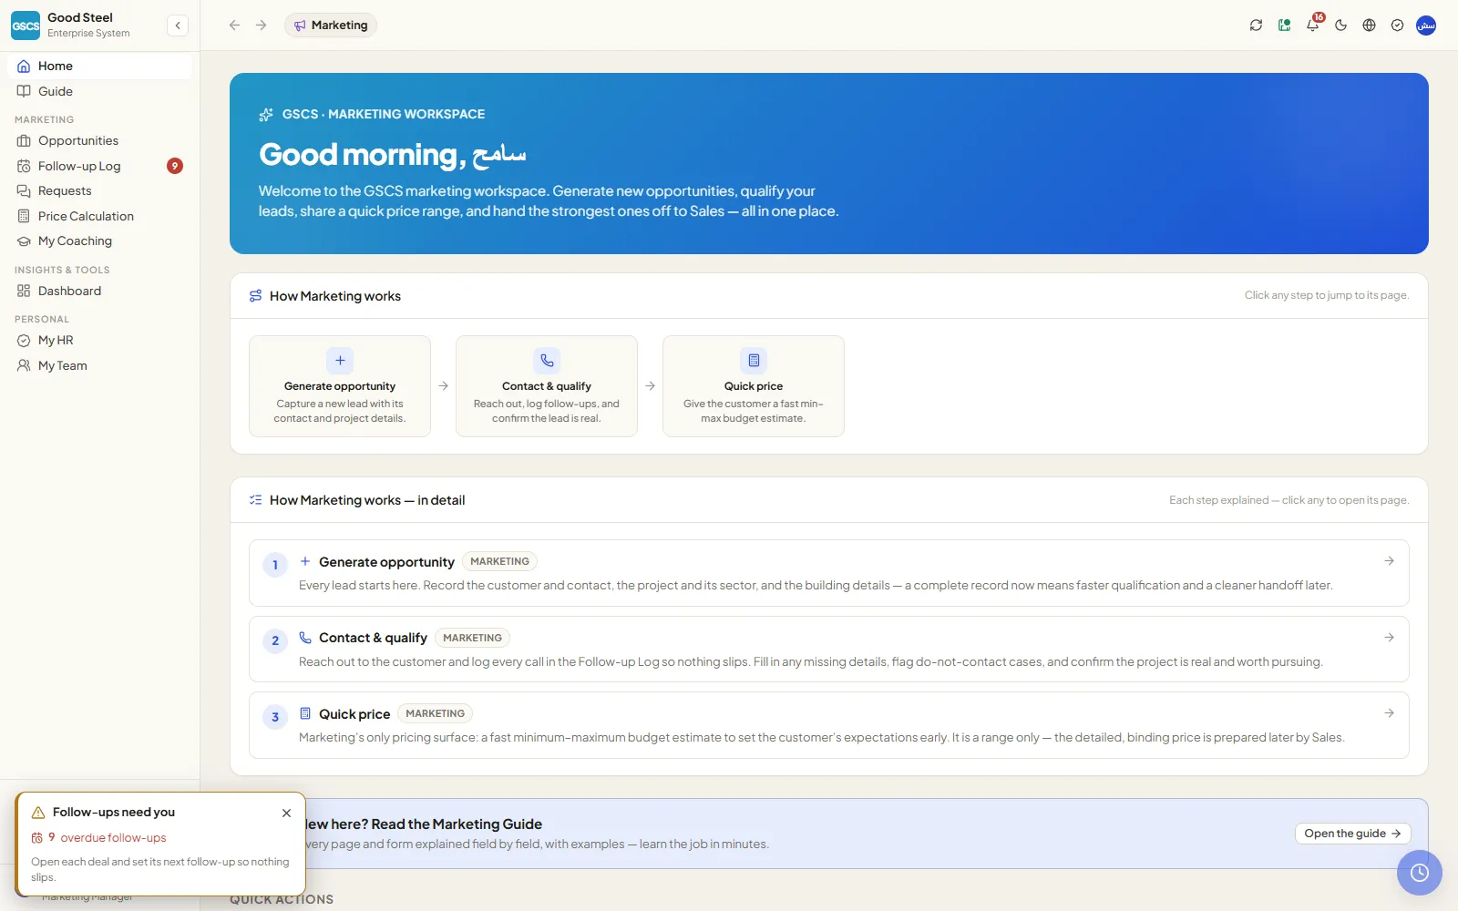Viewport: 1458px width, 911px height.
Task: Click the 'How Marketing works — in detail' list icon
Action: [255, 500]
